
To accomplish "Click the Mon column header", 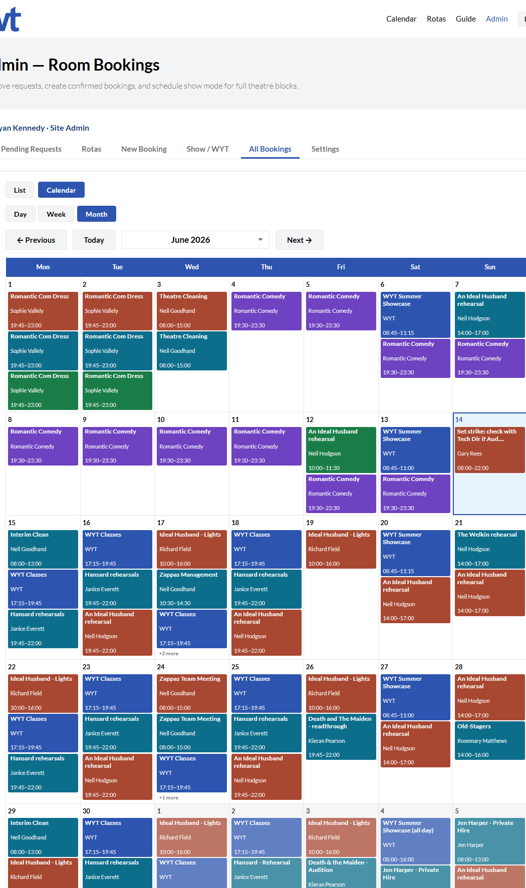I will coord(43,267).
